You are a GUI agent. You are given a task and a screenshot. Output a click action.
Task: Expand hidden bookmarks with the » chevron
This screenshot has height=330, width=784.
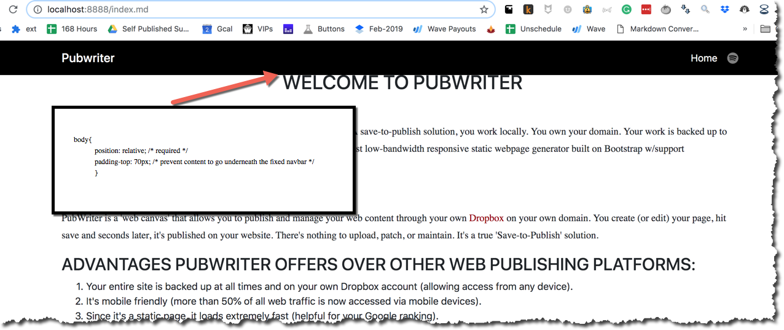tap(745, 29)
